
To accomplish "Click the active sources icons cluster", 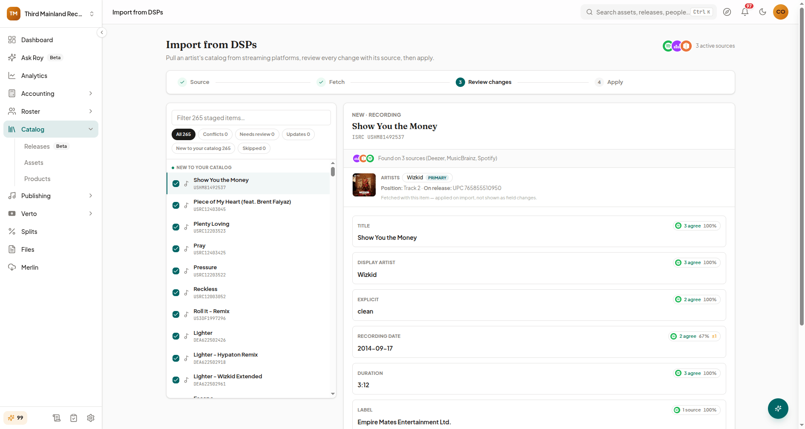I will pyautogui.click(x=677, y=46).
